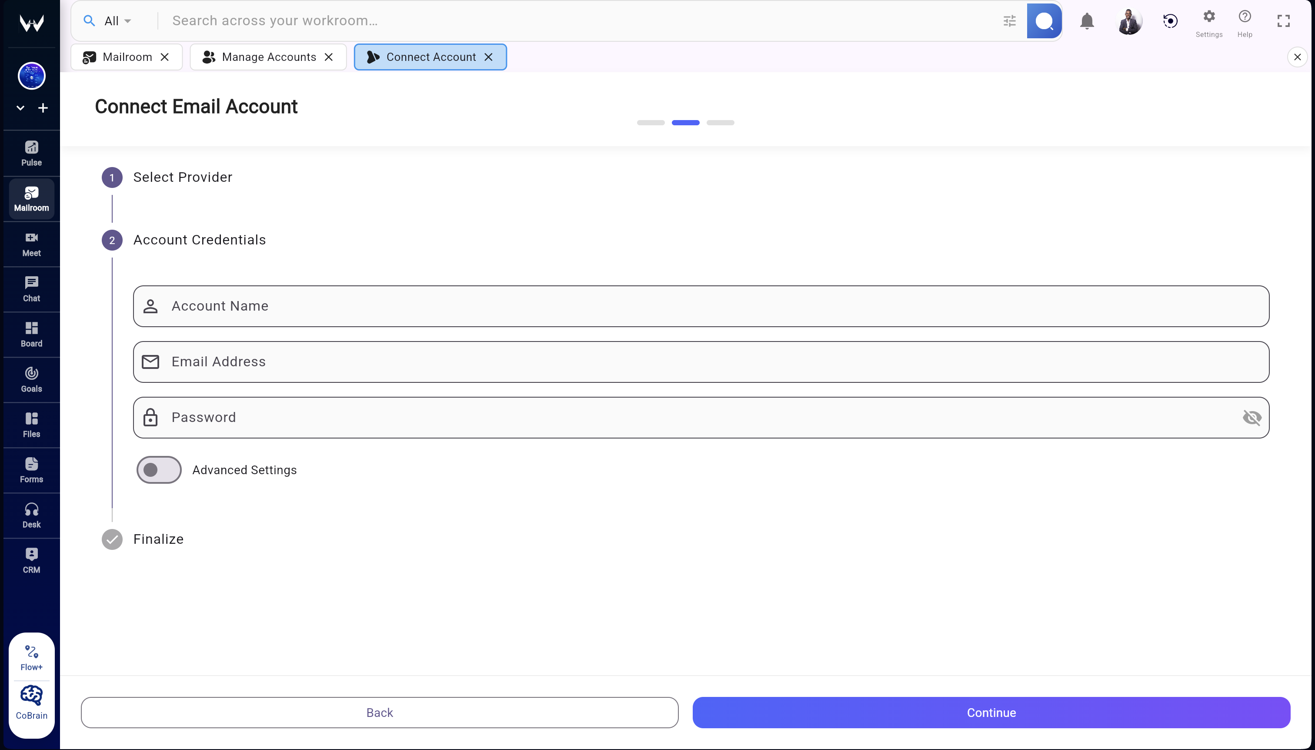
Task: Open the Meet section
Action: pyautogui.click(x=31, y=244)
